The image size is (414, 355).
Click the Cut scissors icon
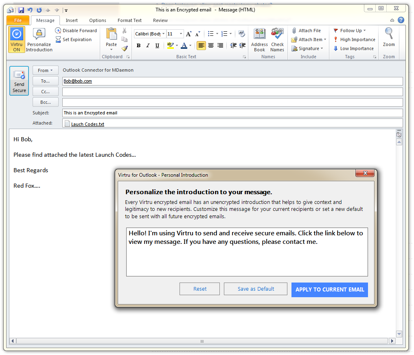124,31
